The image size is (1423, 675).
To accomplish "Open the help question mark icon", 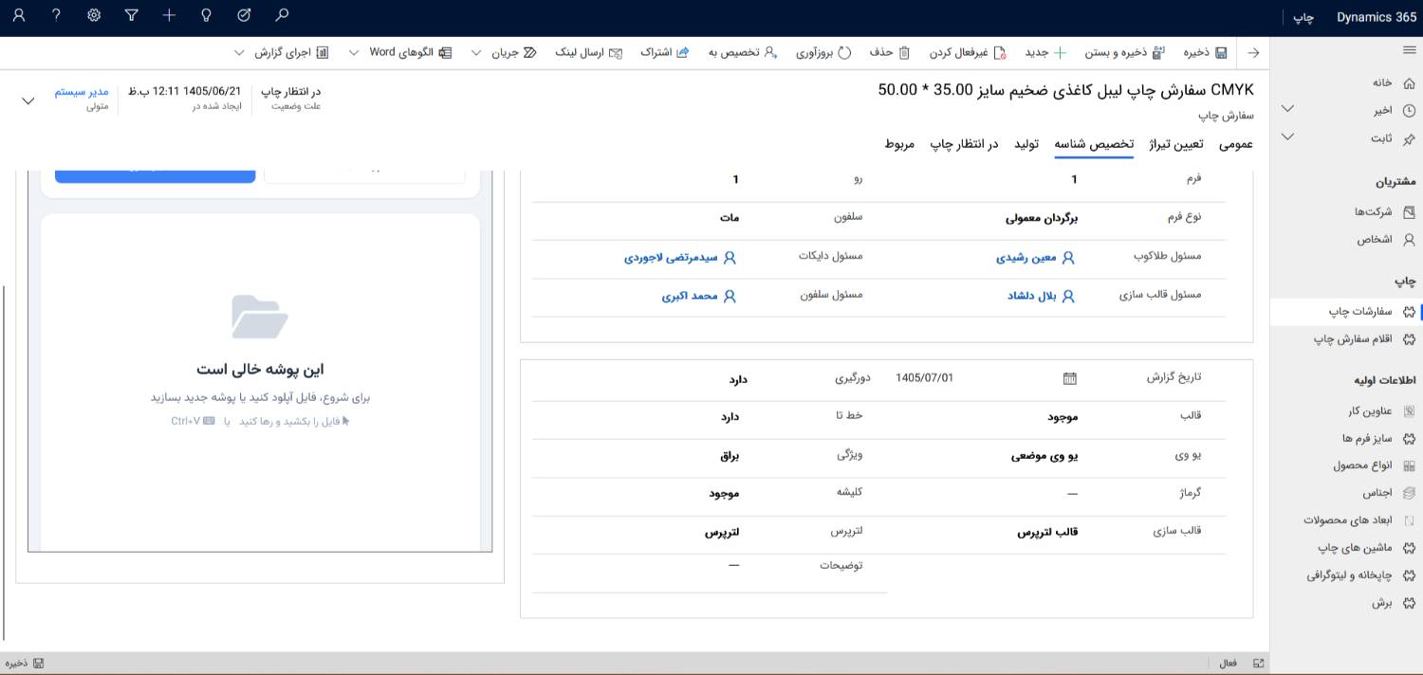I will click(x=56, y=15).
